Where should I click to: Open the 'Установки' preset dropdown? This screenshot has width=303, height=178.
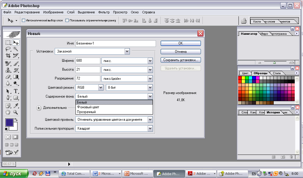tap(127, 51)
